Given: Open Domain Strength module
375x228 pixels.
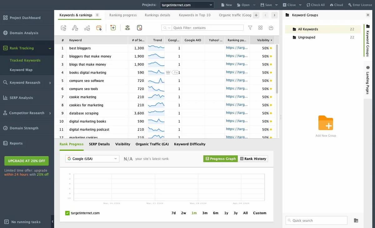Looking at the screenshot, I should pyautogui.click(x=21, y=128).
